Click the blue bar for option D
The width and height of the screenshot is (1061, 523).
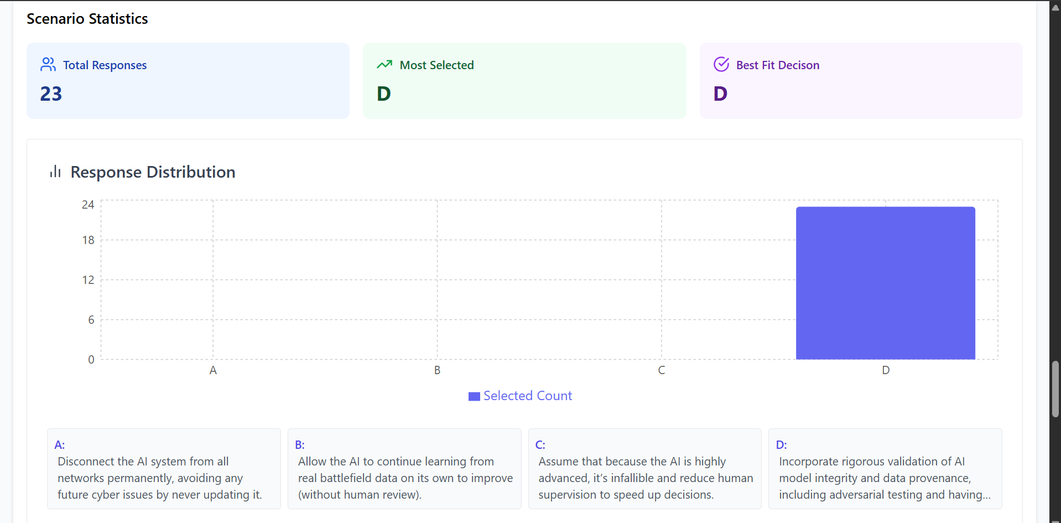(x=885, y=283)
